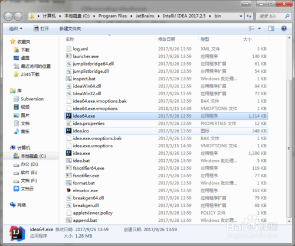Select Subversion library in sidebar
Viewport: 295px width, 246px height.
tap(28, 99)
